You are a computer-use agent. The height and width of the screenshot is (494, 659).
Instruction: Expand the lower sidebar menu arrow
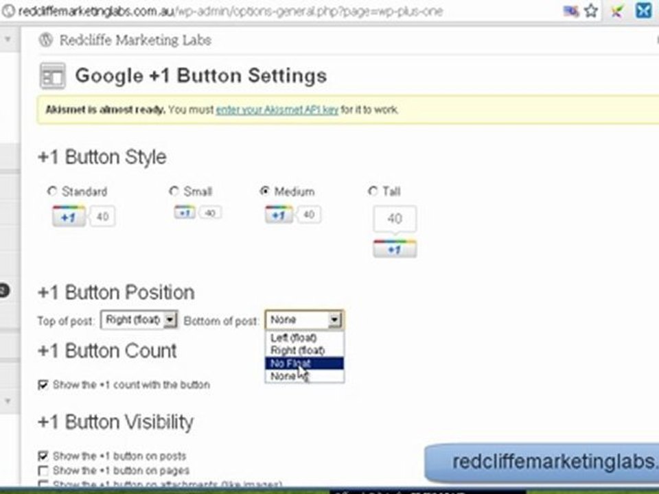tap(8, 401)
